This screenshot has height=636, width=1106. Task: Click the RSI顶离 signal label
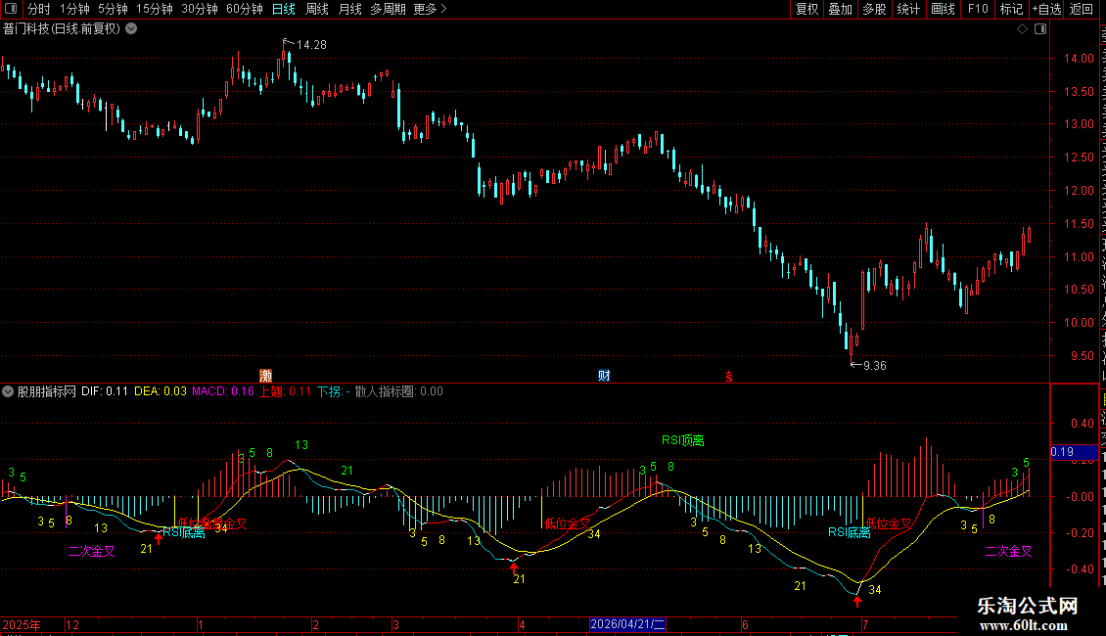[x=683, y=440]
